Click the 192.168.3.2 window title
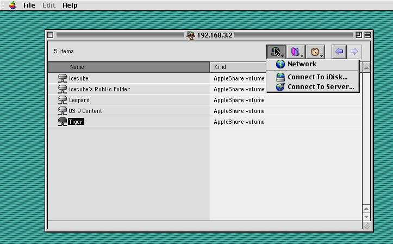The width and height of the screenshot is (393, 244). [215, 35]
